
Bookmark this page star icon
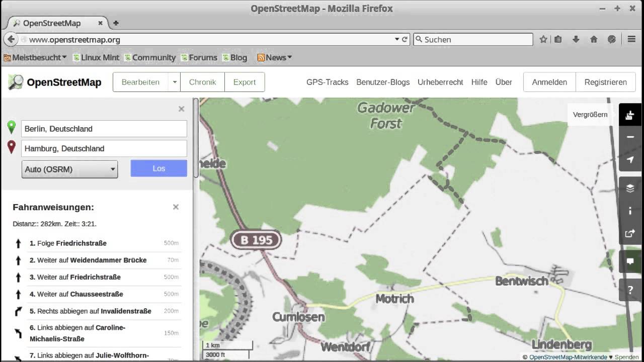[x=543, y=39]
